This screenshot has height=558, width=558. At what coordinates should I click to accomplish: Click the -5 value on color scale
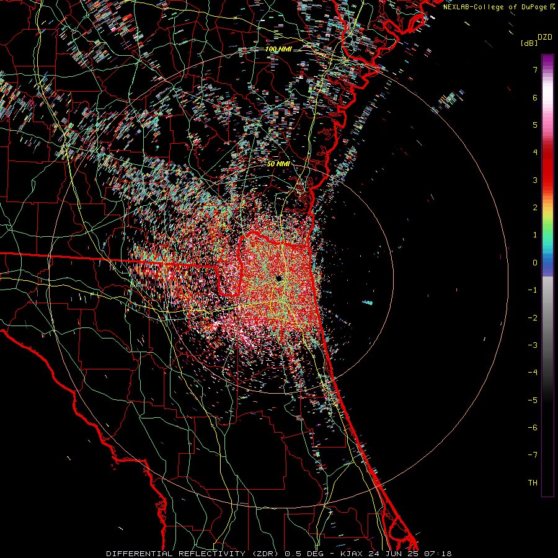[x=533, y=401]
